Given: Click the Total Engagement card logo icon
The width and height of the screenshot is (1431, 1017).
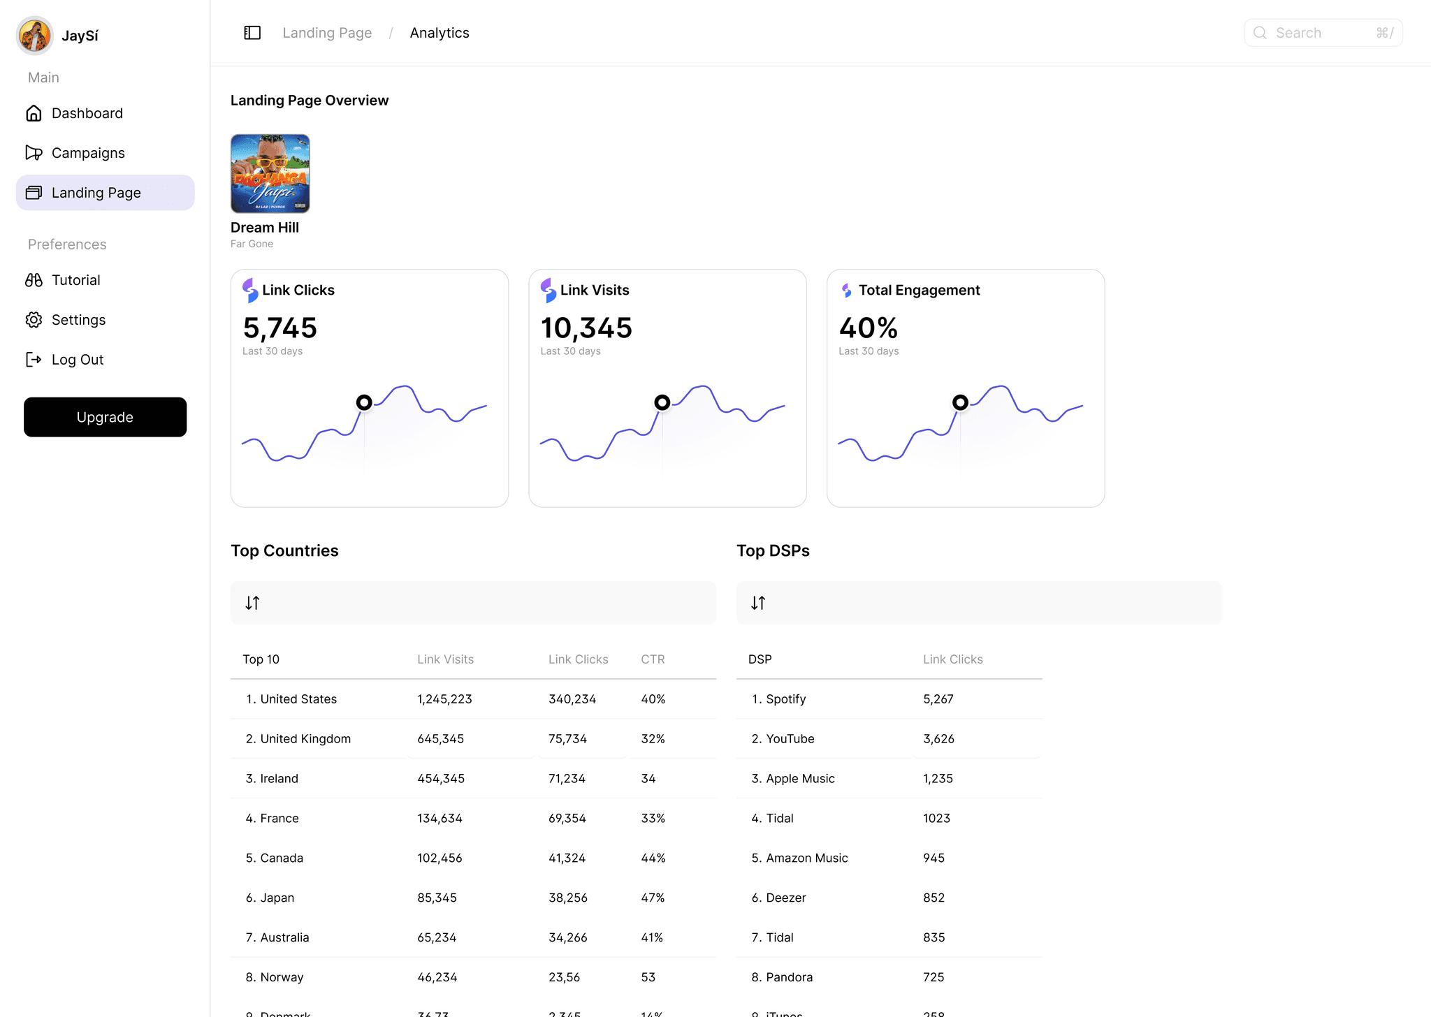Looking at the screenshot, I should point(847,290).
